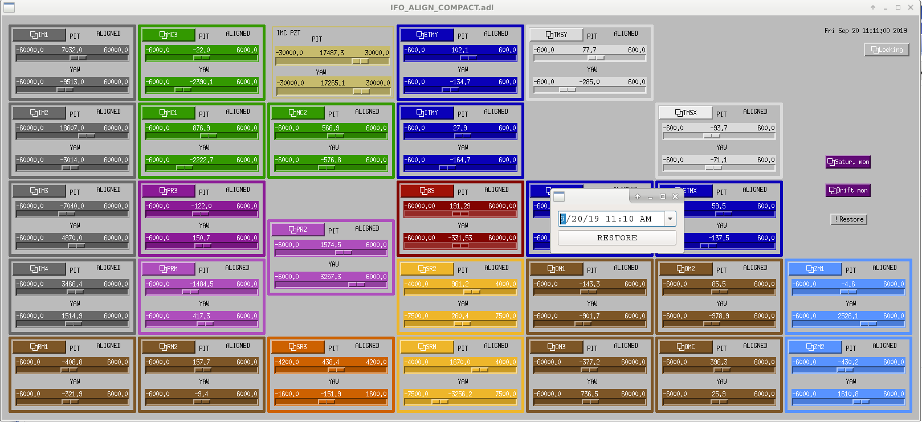Open the IM1 related display button
This screenshot has width=922, height=422.
(x=39, y=35)
